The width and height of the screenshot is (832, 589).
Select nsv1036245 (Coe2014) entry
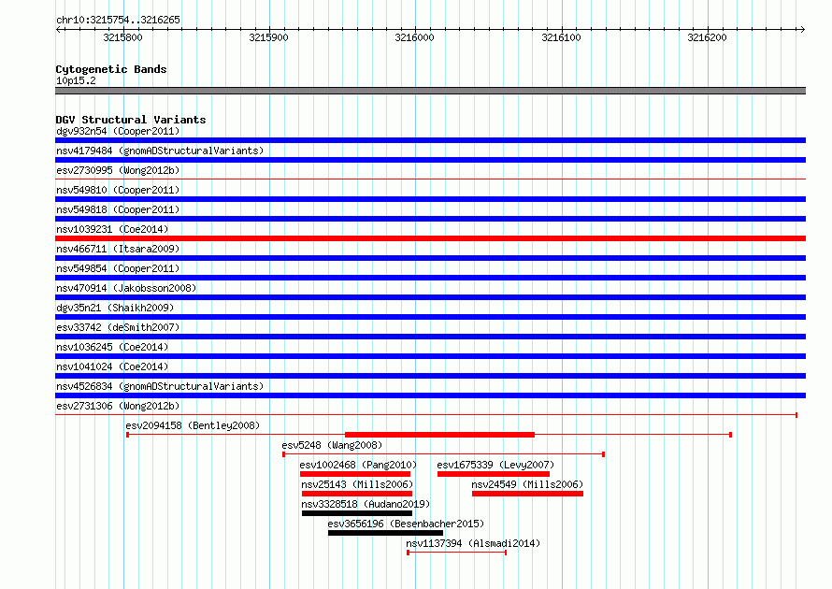(112, 347)
